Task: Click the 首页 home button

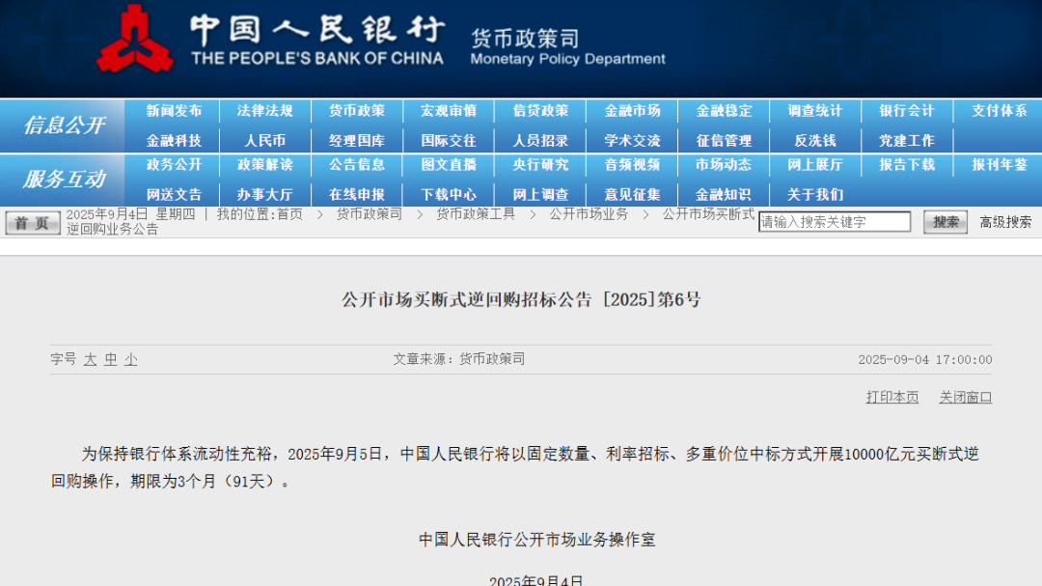Action: coord(33,223)
